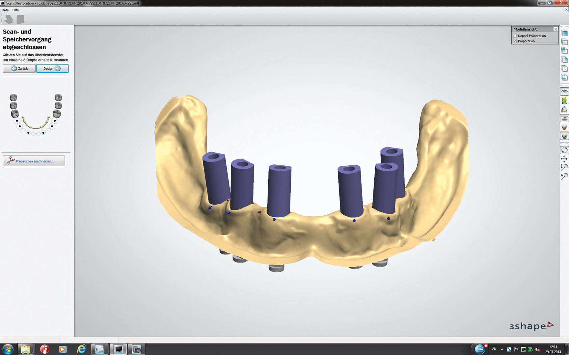Select the rotate view tool
Image resolution: width=569 pixels, height=355 pixels.
pyautogui.click(x=564, y=150)
